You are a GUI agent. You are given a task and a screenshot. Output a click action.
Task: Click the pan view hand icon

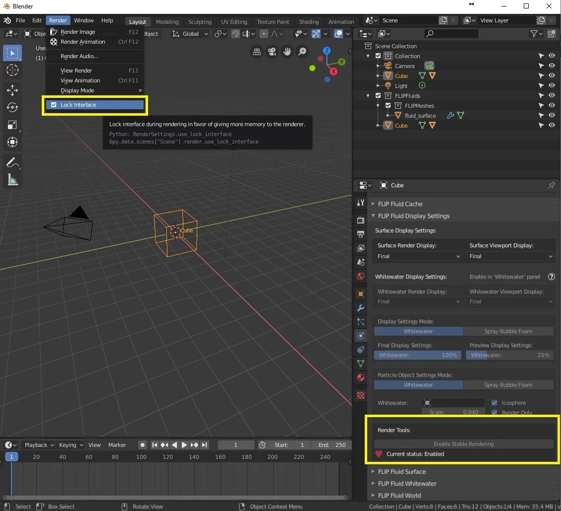[x=287, y=52]
